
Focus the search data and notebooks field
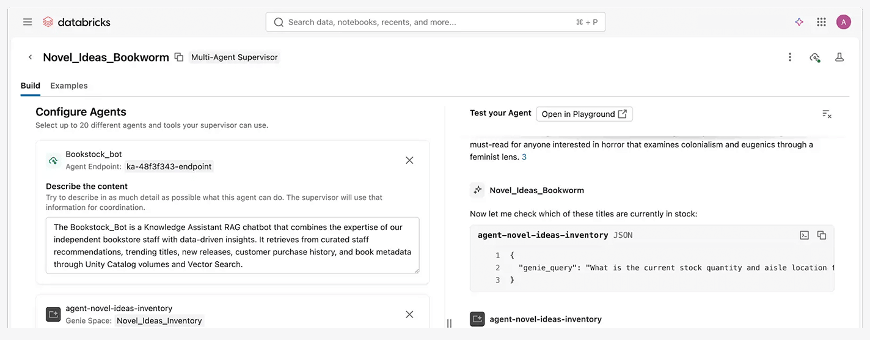click(436, 22)
